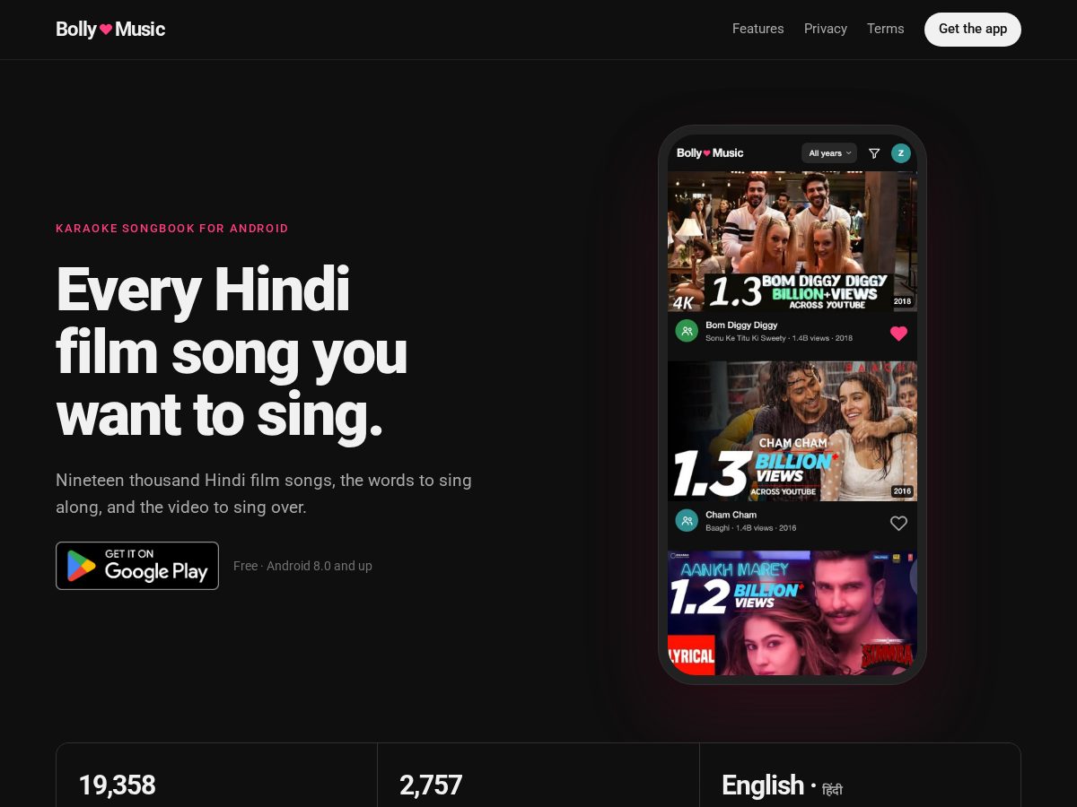The width and height of the screenshot is (1077, 807).
Task: Open the Features nav link
Action: (757, 29)
